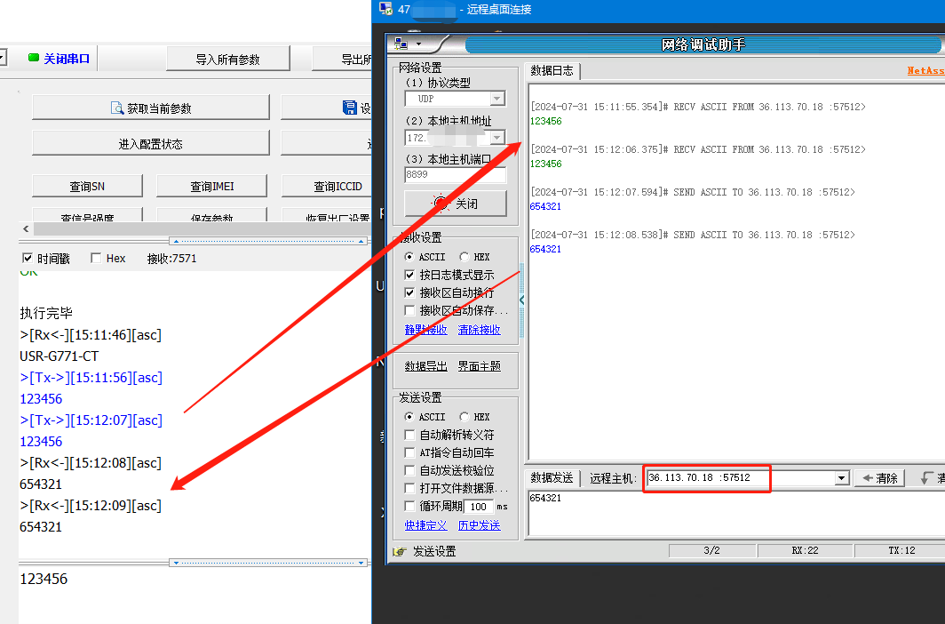Click the 界面主题 link
The height and width of the screenshot is (624, 945).
click(479, 366)
